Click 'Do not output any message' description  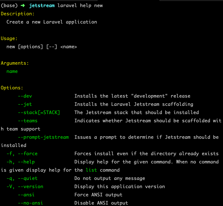point(110,178)
